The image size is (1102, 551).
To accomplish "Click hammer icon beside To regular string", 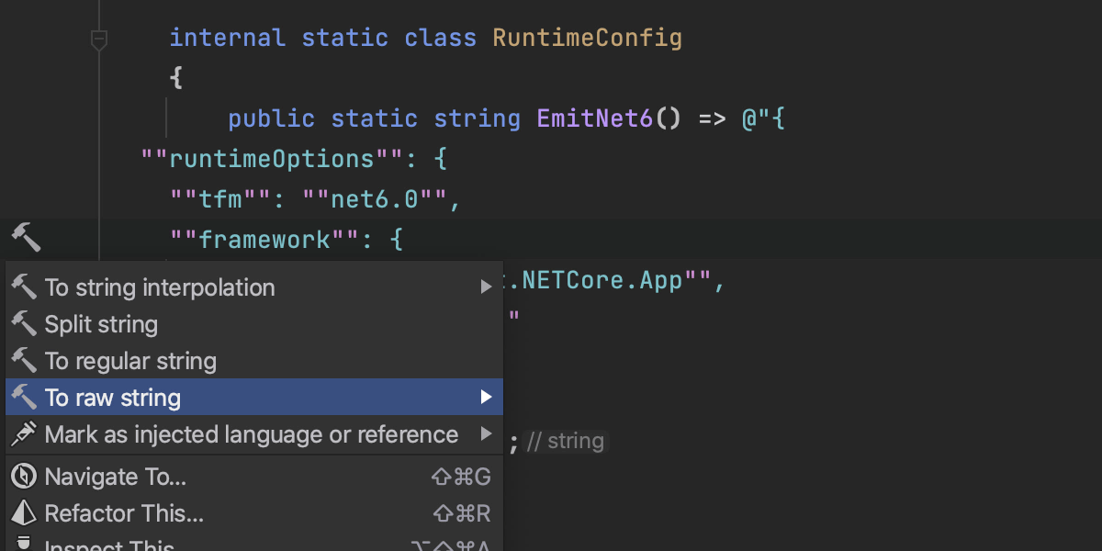I will pyautogui.click(x=23, y=361).
